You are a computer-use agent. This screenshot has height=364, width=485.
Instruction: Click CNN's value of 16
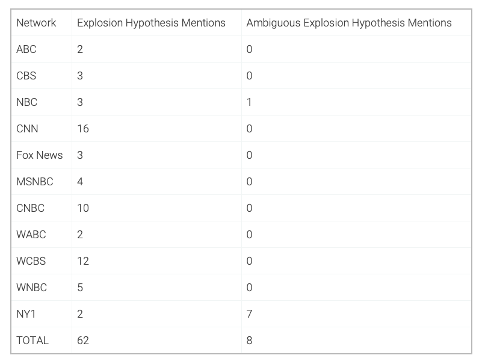83,129
